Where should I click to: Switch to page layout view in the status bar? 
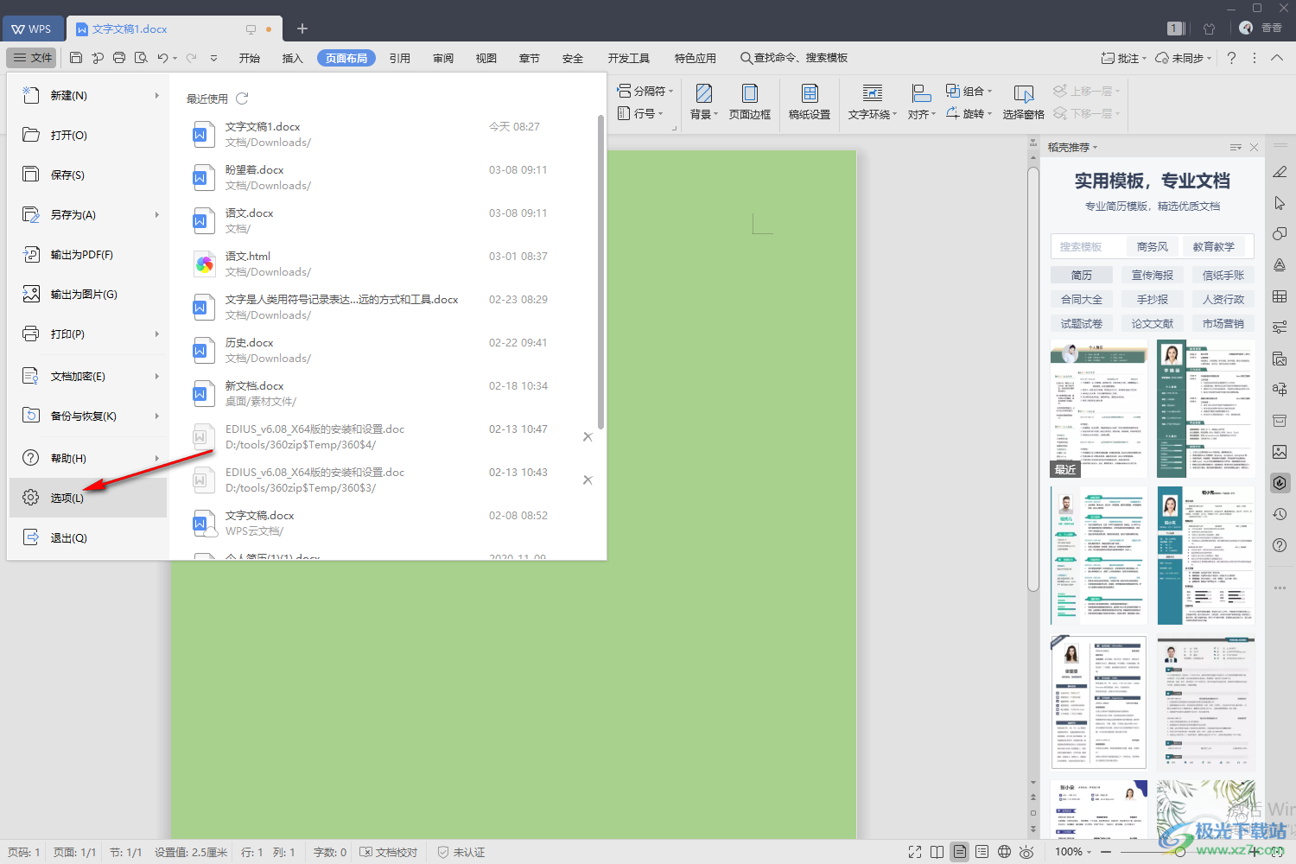pos(960,852)
